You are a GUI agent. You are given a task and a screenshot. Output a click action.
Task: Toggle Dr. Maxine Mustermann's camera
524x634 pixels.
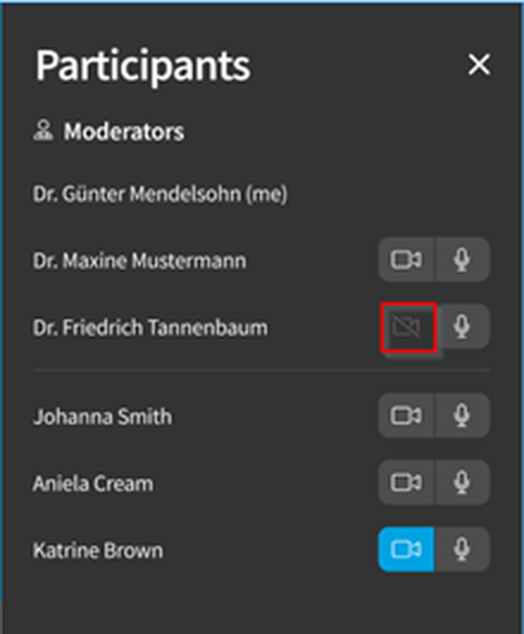click(x=406, y=259)
